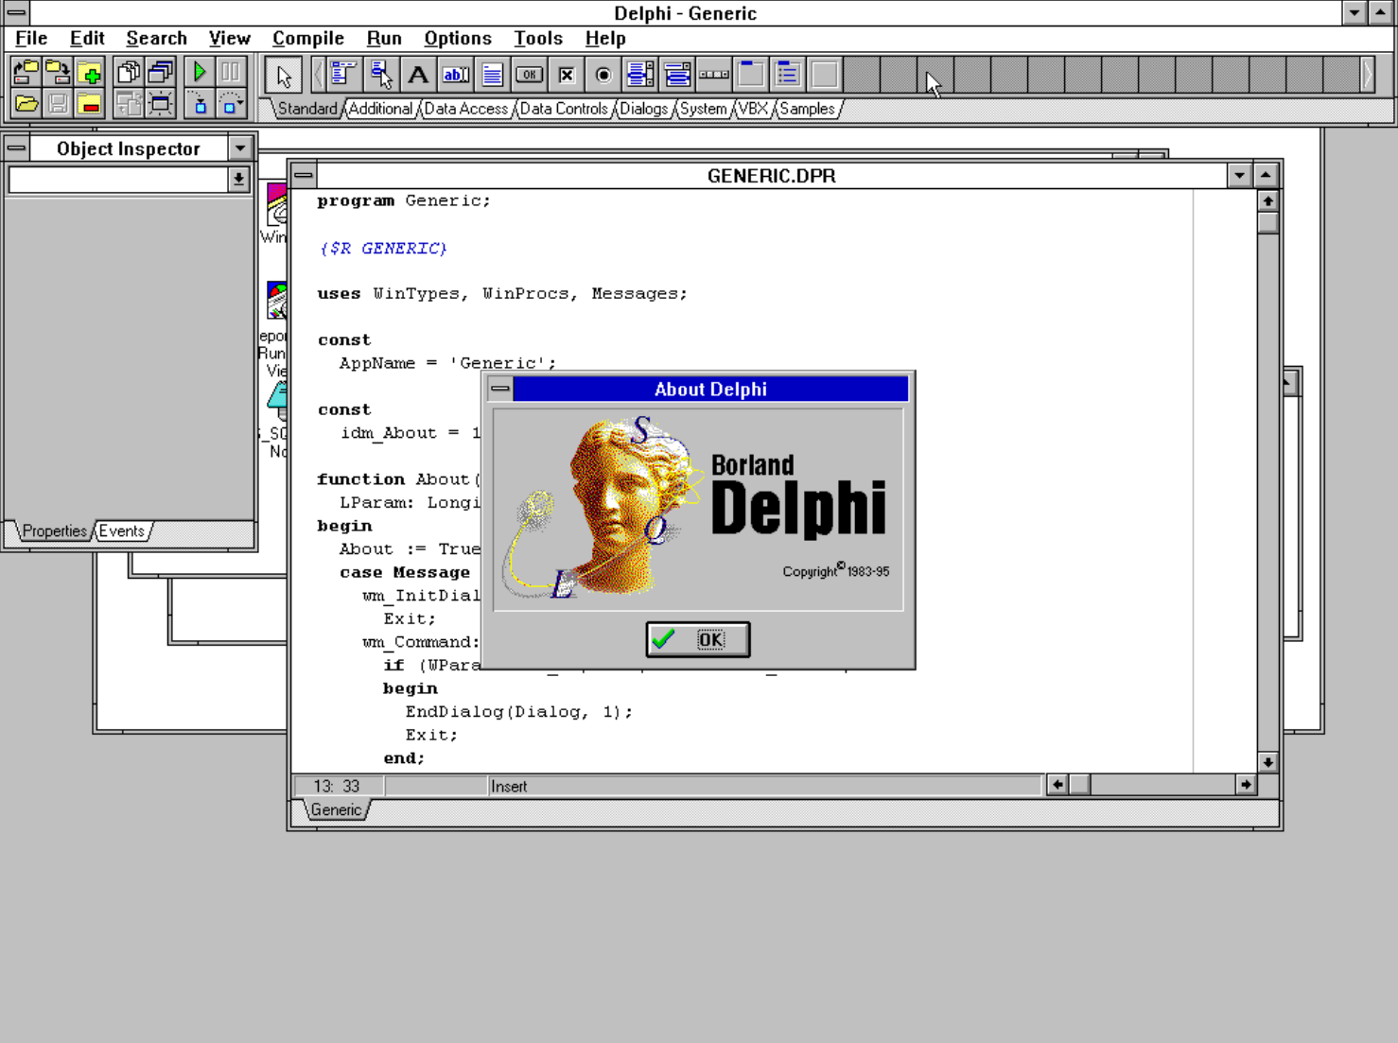Select the pointer arrow on the component palette
1398x1043 pixels.
(284, 76)
